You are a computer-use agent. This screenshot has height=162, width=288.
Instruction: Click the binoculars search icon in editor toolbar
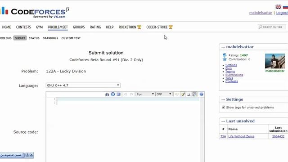tap(107, 94)
